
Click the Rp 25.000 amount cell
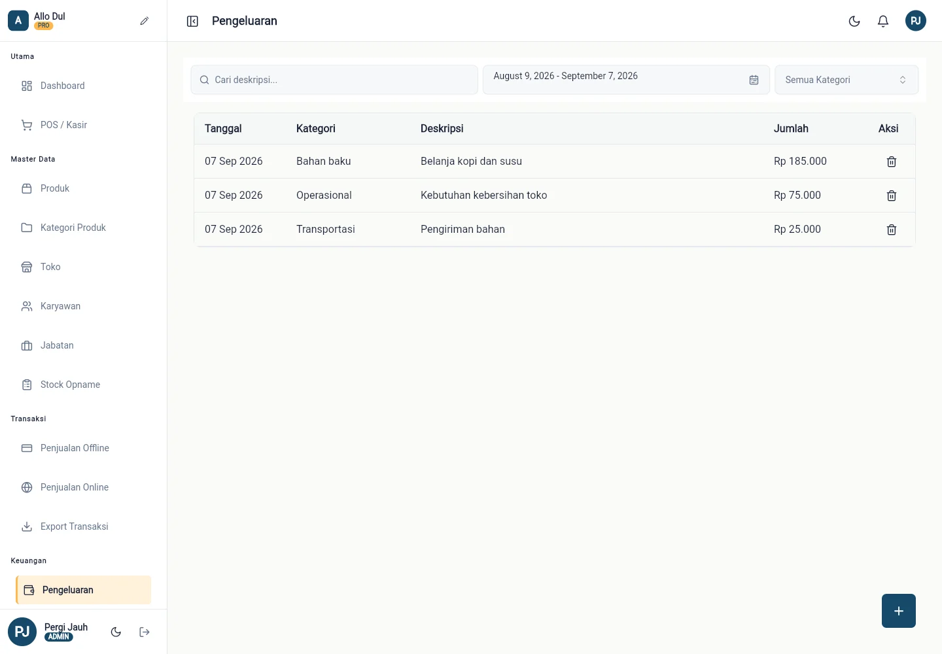(797, 230)
